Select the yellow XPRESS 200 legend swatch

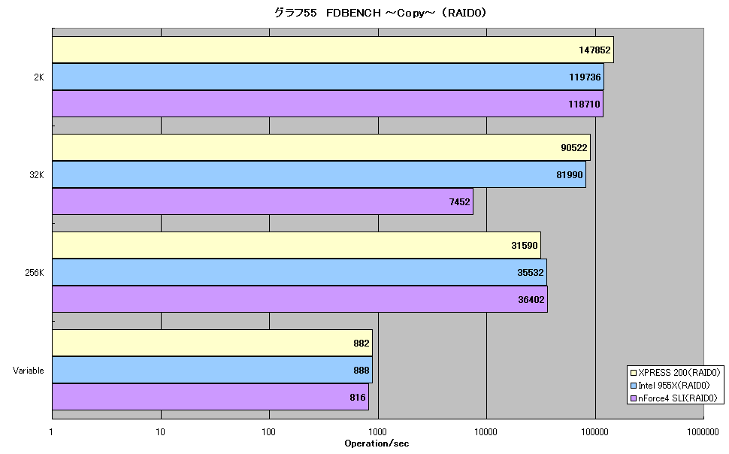633,373
